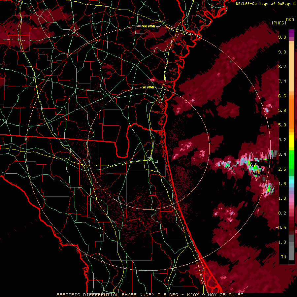The width and height of the screenshot is (297, 297).
Task: Select the 8.2 scale value
Action: [282, 67]
